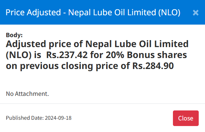Click the previous closing price Rs.284.90
The image size is (205, 132).
coord(153,66)
